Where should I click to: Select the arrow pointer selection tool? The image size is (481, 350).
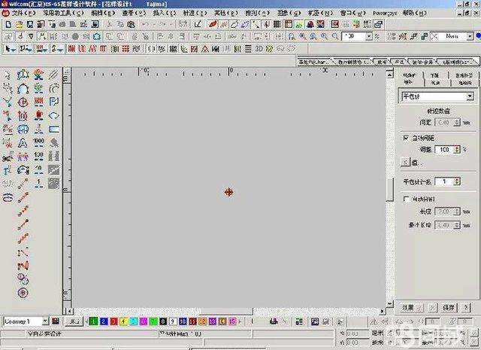click(x=10, y=49)
